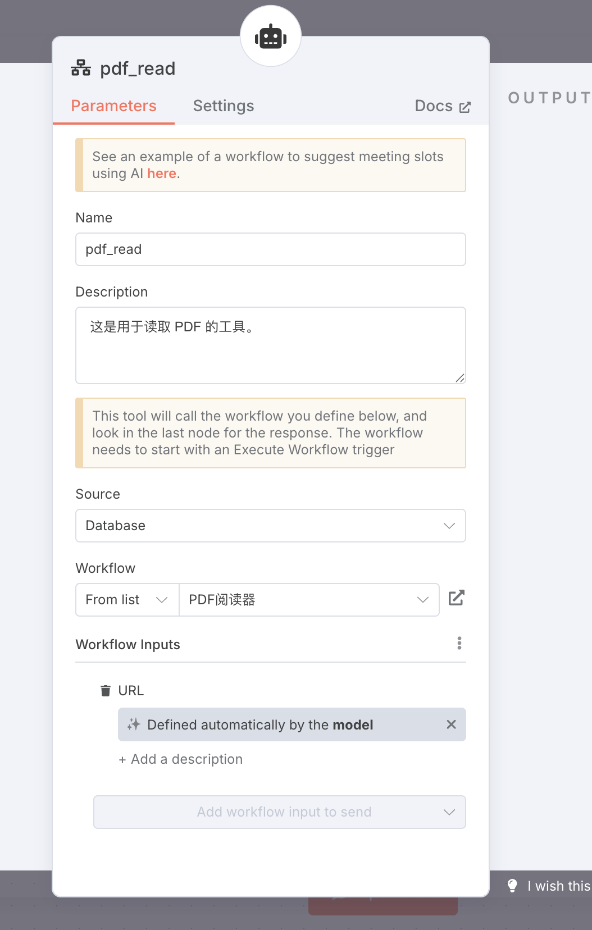Click the robot AI agent icon
The image size is (592, 930).
[x=271, y=37]
